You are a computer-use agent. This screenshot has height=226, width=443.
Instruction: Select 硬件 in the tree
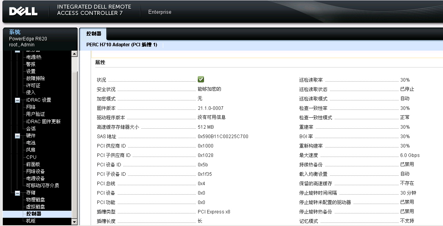31,136
